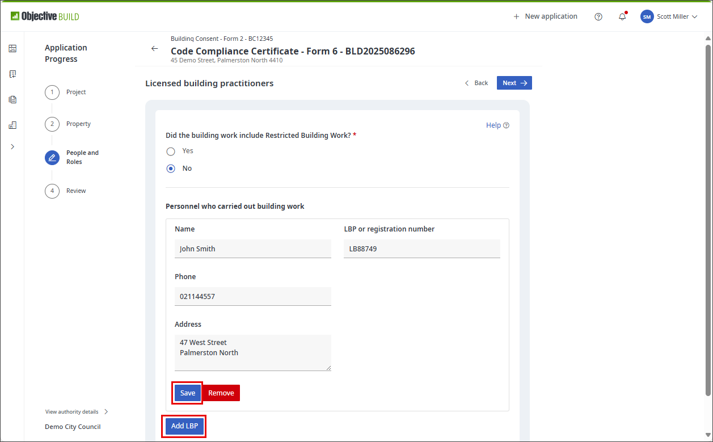Click the building sidebar icon
This screenshot has width=713, height=442.
point(12,125)
